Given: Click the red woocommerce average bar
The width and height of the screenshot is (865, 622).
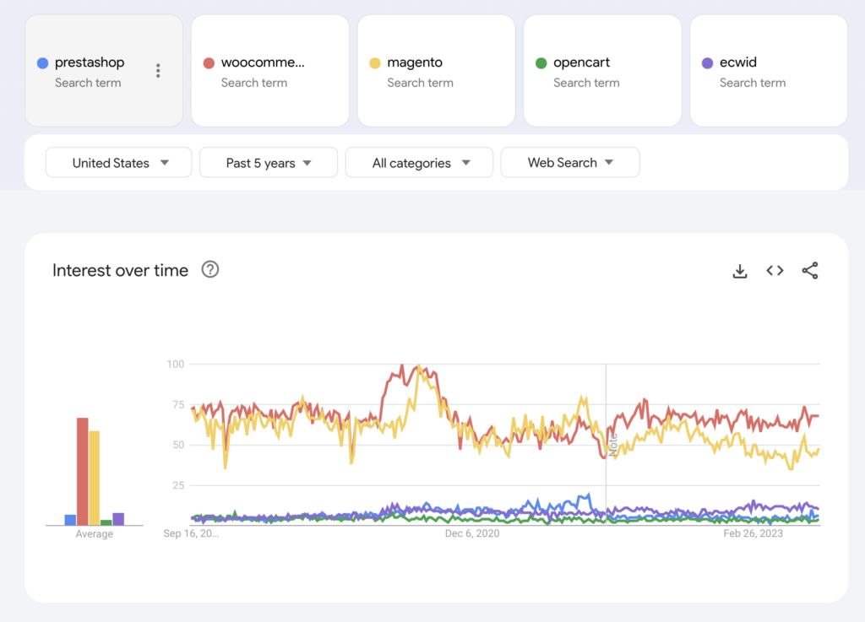Looking at the screenshot, I should click(x=82, y=472).
